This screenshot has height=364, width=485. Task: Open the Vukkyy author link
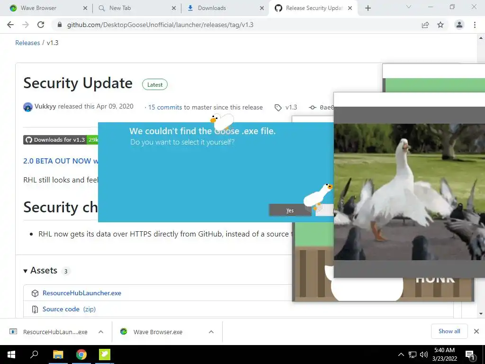[x=45, y=106]
